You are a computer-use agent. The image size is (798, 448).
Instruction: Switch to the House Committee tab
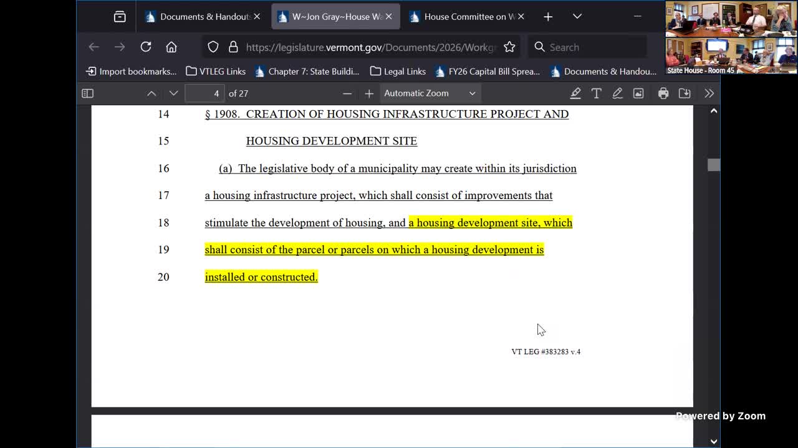[x=464, y=17]
